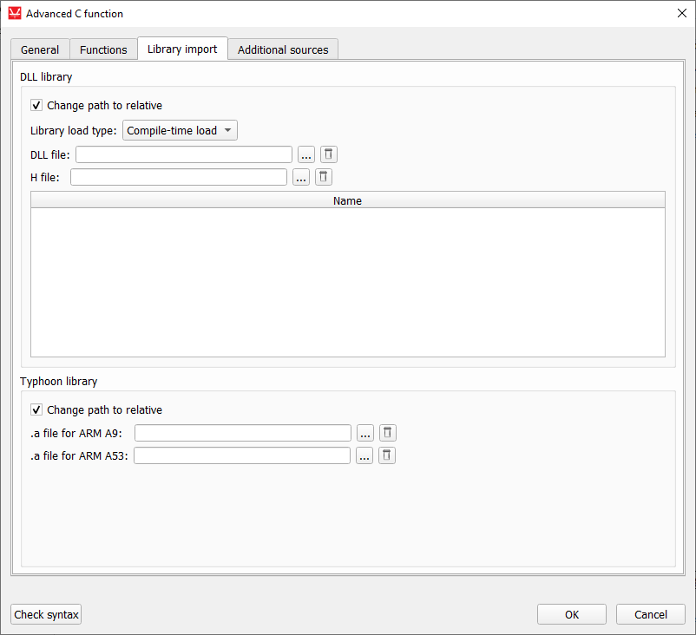
Task: Browse for ARM A53 .a file
Action: [364, 455]
